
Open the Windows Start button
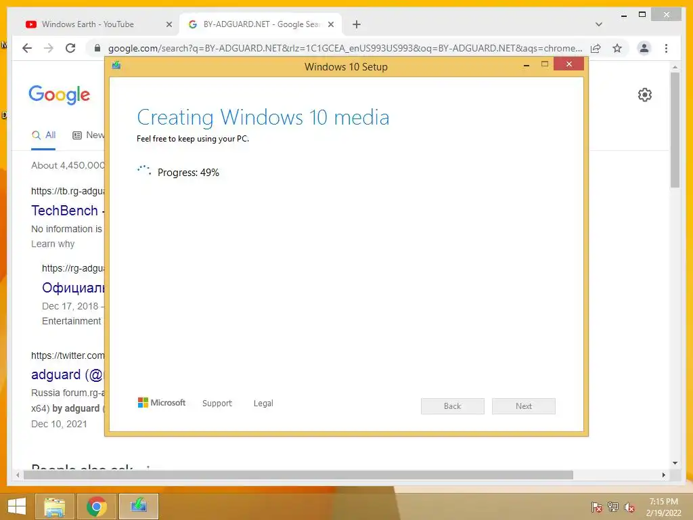point(17,506)
